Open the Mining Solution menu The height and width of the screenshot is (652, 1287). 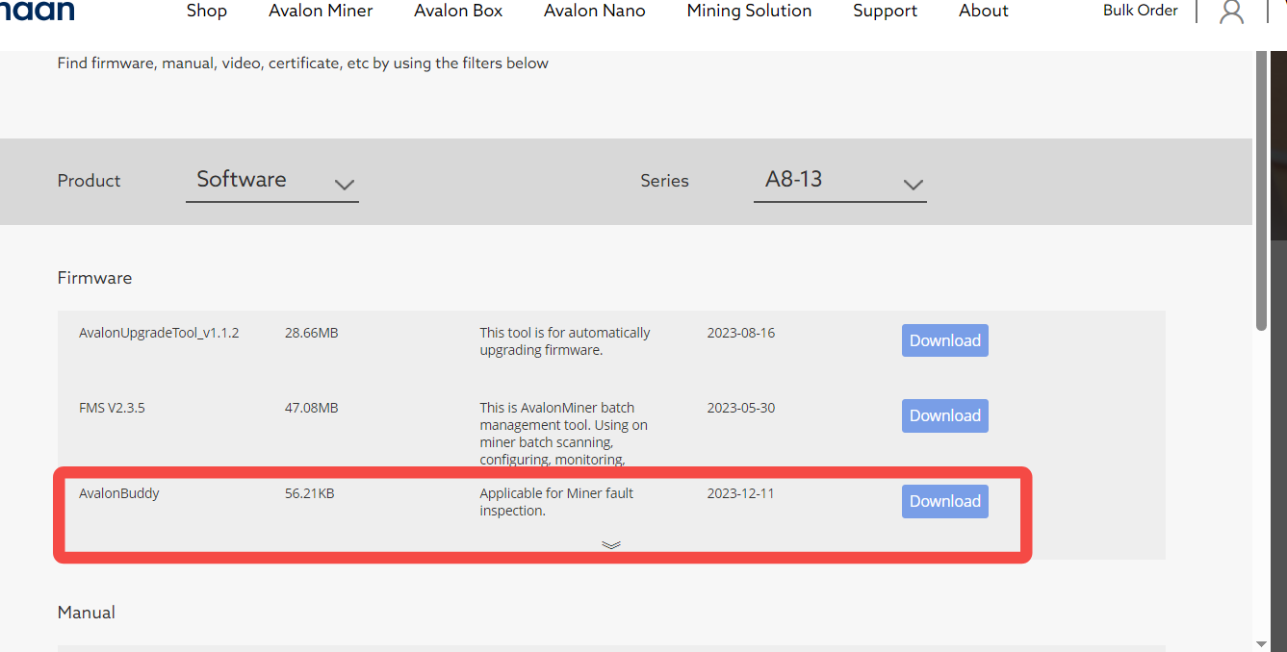[x=749, y=12]
